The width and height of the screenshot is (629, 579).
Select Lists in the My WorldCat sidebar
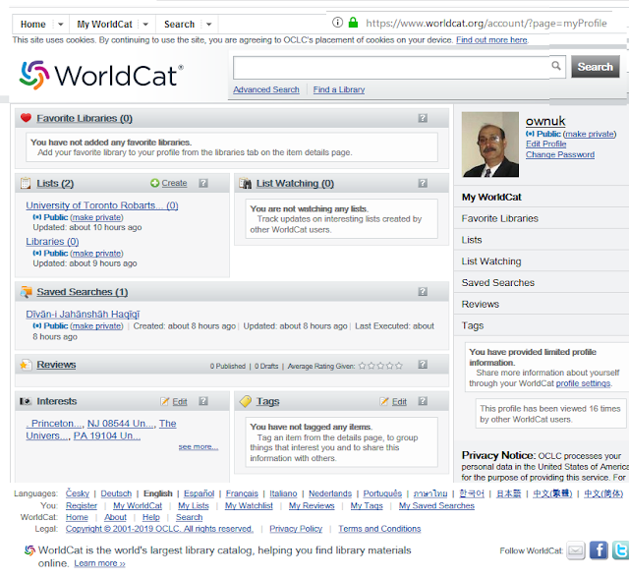tap(472, 240)
